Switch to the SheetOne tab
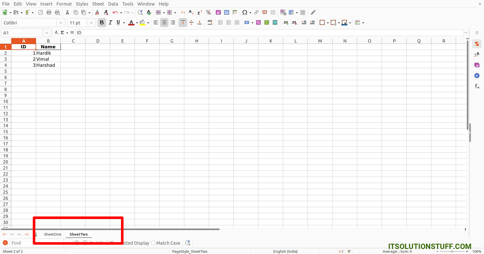 pyautogui.click(x=52, y=234)
